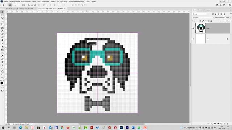Toggle lock position icon
The height and width of the screenshot is (130, 232).
pyautogui.click(x=206, y=21)
